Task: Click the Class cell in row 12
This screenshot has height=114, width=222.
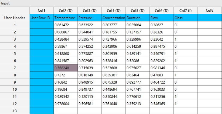Action: click(186, 104)
